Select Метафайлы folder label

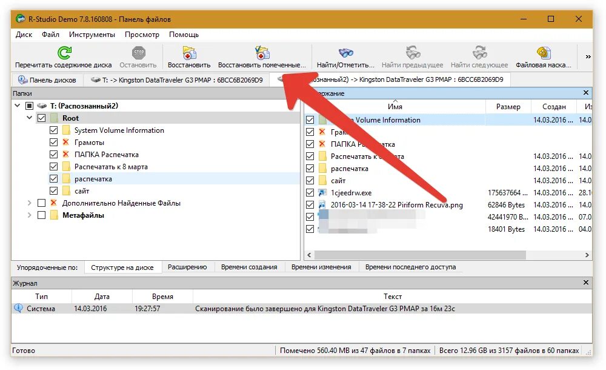click(83, 215)
